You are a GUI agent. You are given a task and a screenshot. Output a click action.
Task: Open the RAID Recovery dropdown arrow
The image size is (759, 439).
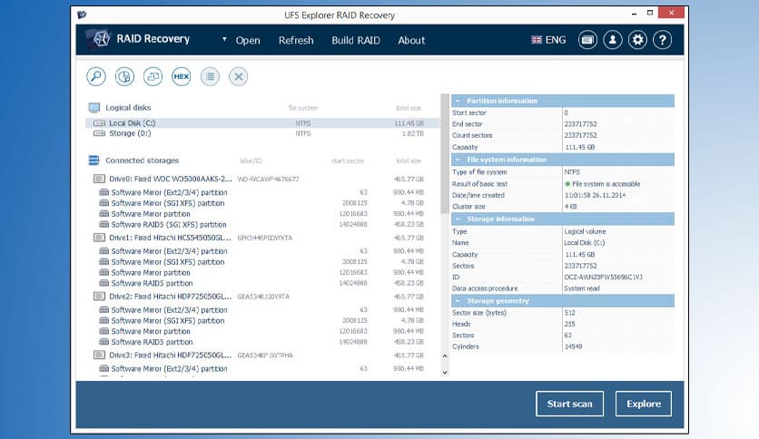pos(223,40)
